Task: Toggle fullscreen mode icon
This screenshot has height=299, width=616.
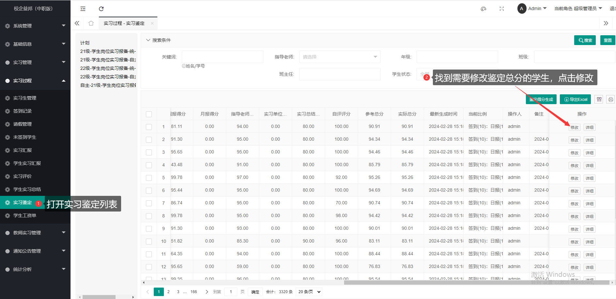Action: tap(502, 9)
